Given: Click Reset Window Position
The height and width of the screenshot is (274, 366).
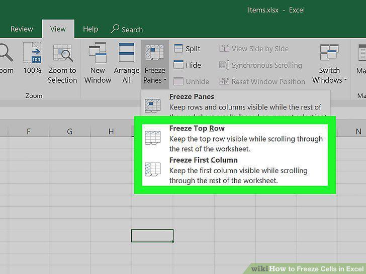Looking at the screenshot, I should [262, 81].
